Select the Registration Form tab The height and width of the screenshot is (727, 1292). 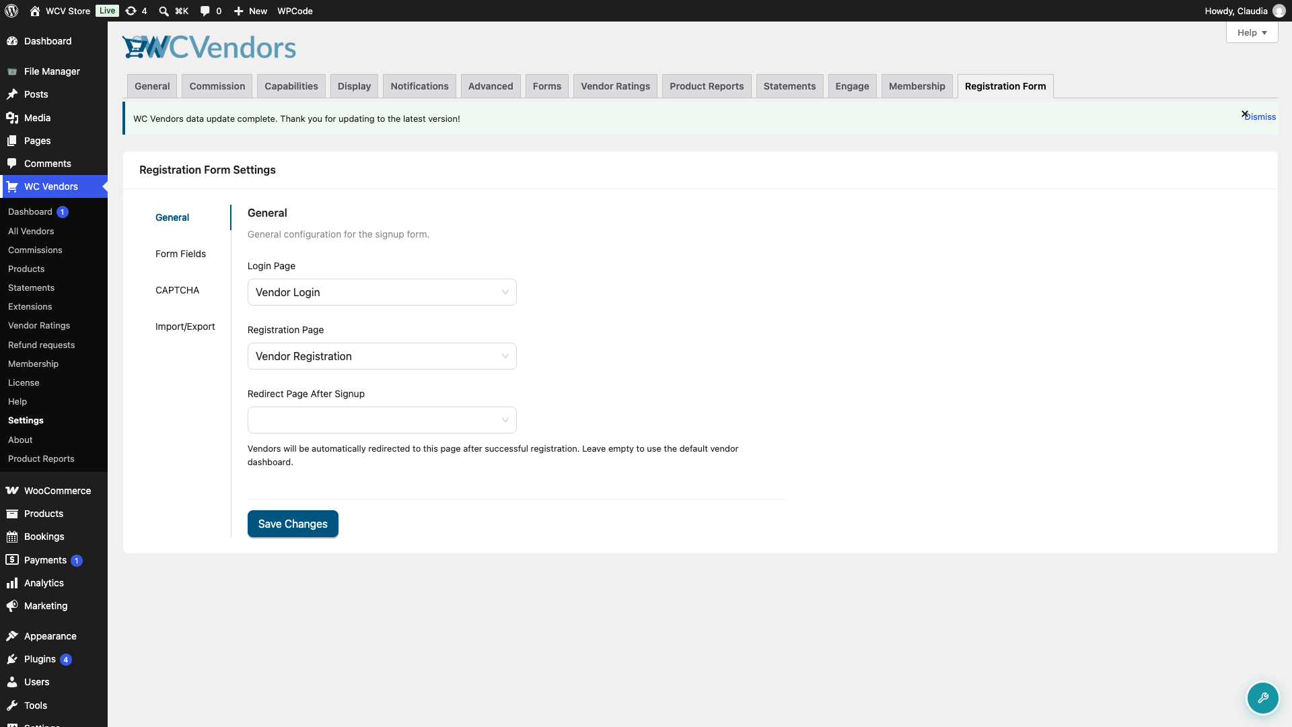pyautogui.click(x=1005, y=86)
